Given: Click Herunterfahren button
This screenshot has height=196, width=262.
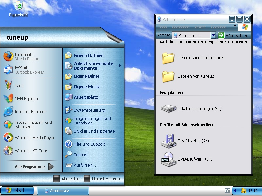Looking at the screenshot, I should point(102,179).
